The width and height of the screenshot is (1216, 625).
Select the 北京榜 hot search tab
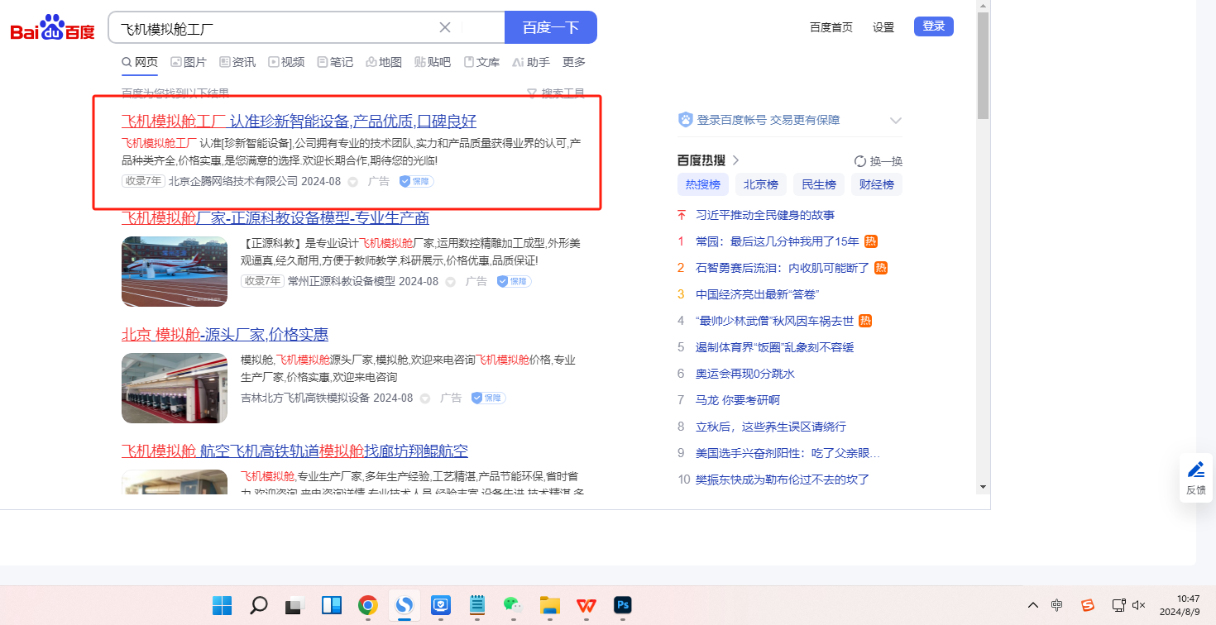tap(760, 184)
